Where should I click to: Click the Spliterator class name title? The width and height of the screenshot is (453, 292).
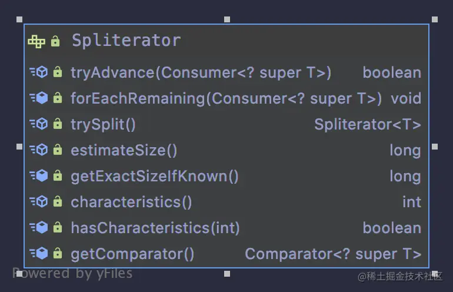pos(126,41)
